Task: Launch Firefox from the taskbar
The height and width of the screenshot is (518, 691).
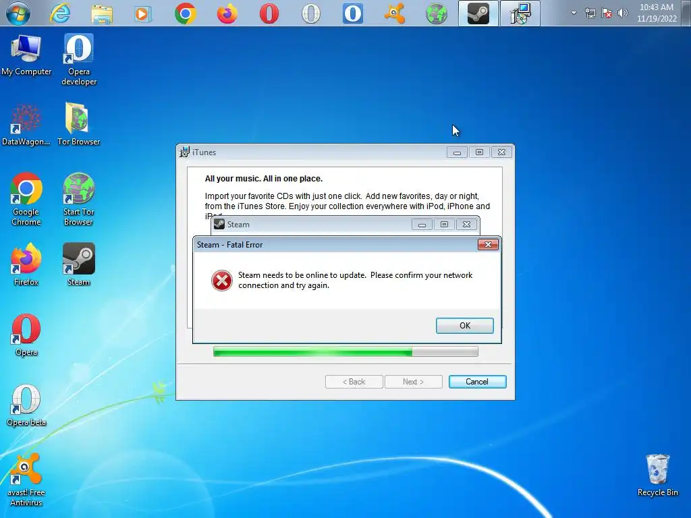Action: pos(227,13)
